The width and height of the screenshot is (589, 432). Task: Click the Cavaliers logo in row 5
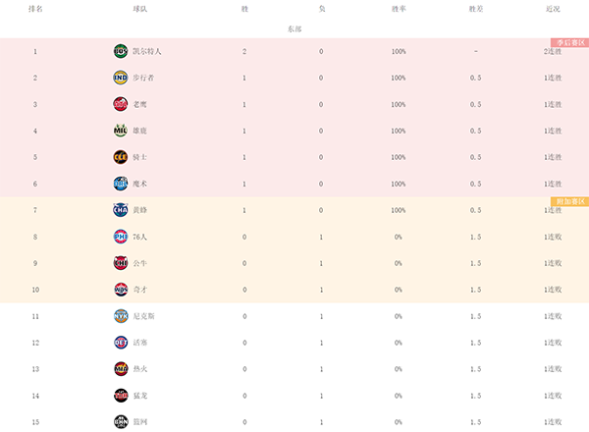tap(120, 157)
